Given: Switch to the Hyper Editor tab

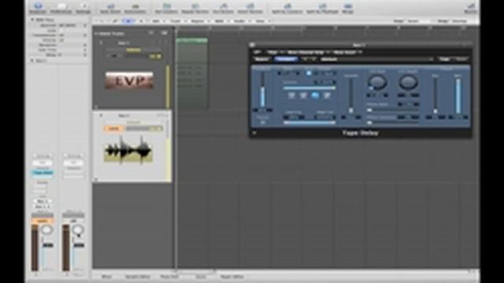Looking at the screenshot, I should coord(232,277).
